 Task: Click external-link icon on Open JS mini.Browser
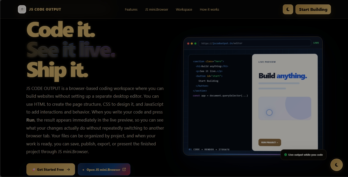pyautogui.click(x=124, y=169)
